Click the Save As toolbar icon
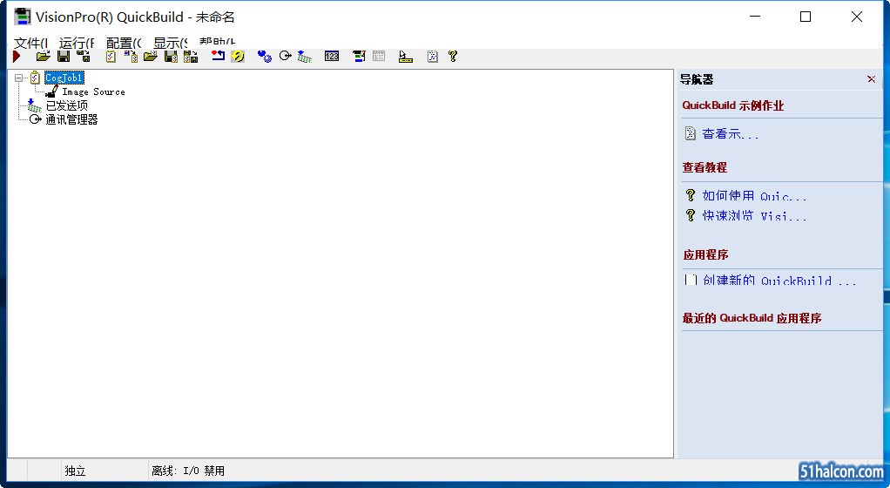 [84, 57]
